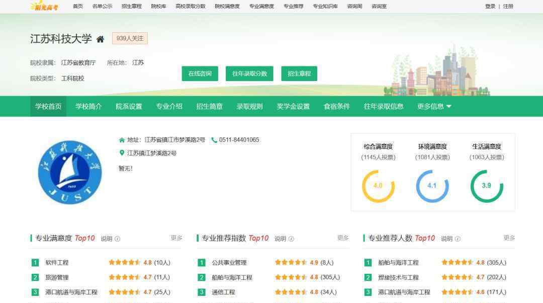Image resolution: width=543 pixels, height=303 pixels.
Task: Select the 学校首页 tab
Action: click(x=48, y=106)
